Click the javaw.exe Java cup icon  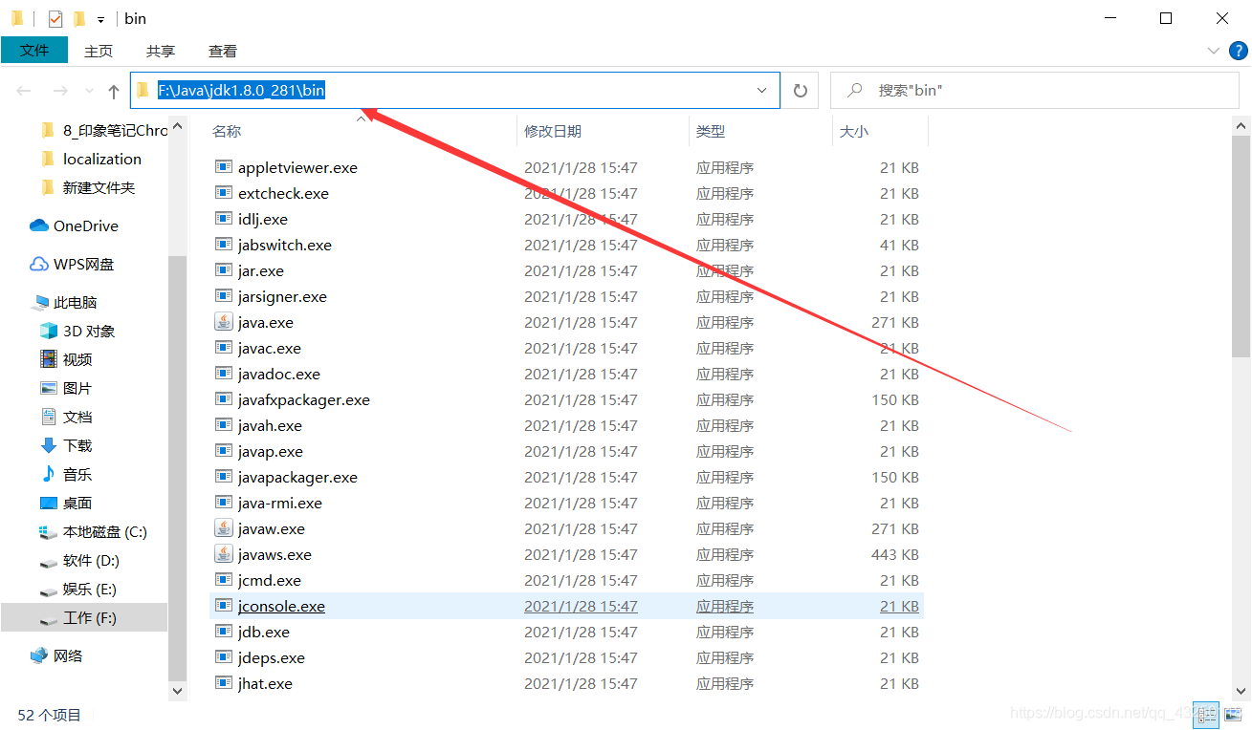pyautogui.click(x=224, y=528)
